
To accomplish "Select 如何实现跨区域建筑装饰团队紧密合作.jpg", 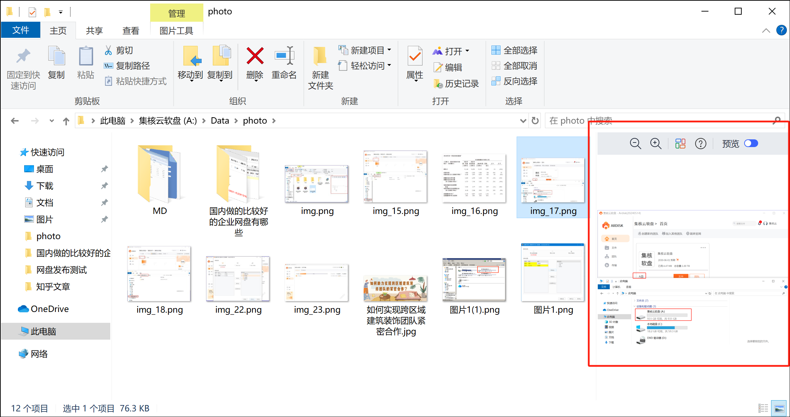I will (x=396, y=305).
